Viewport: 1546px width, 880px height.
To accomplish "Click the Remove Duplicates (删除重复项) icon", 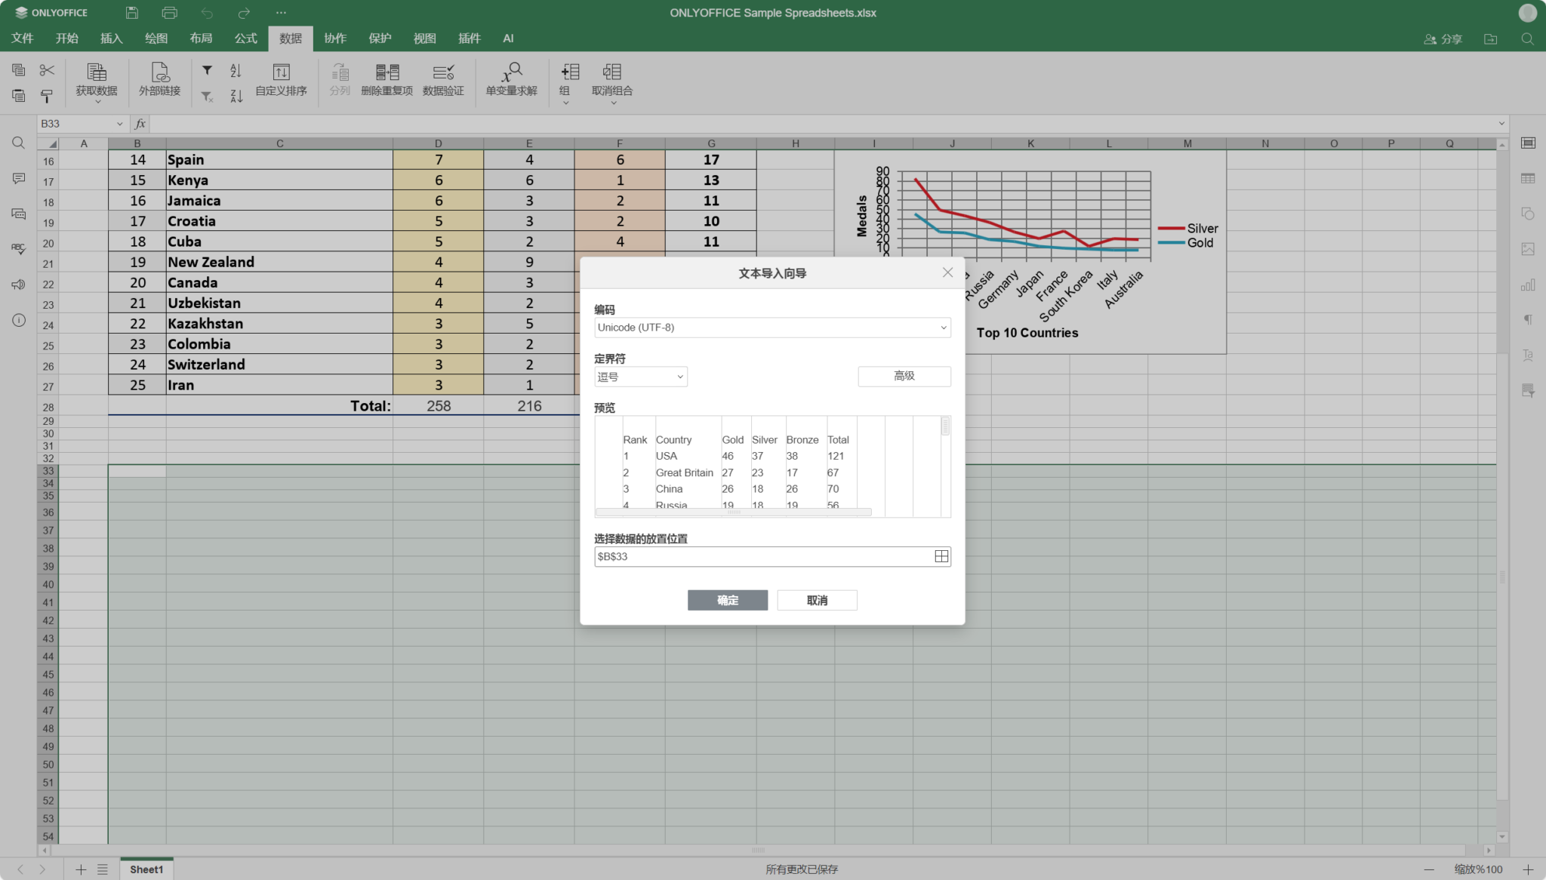I will coord(386,72).
